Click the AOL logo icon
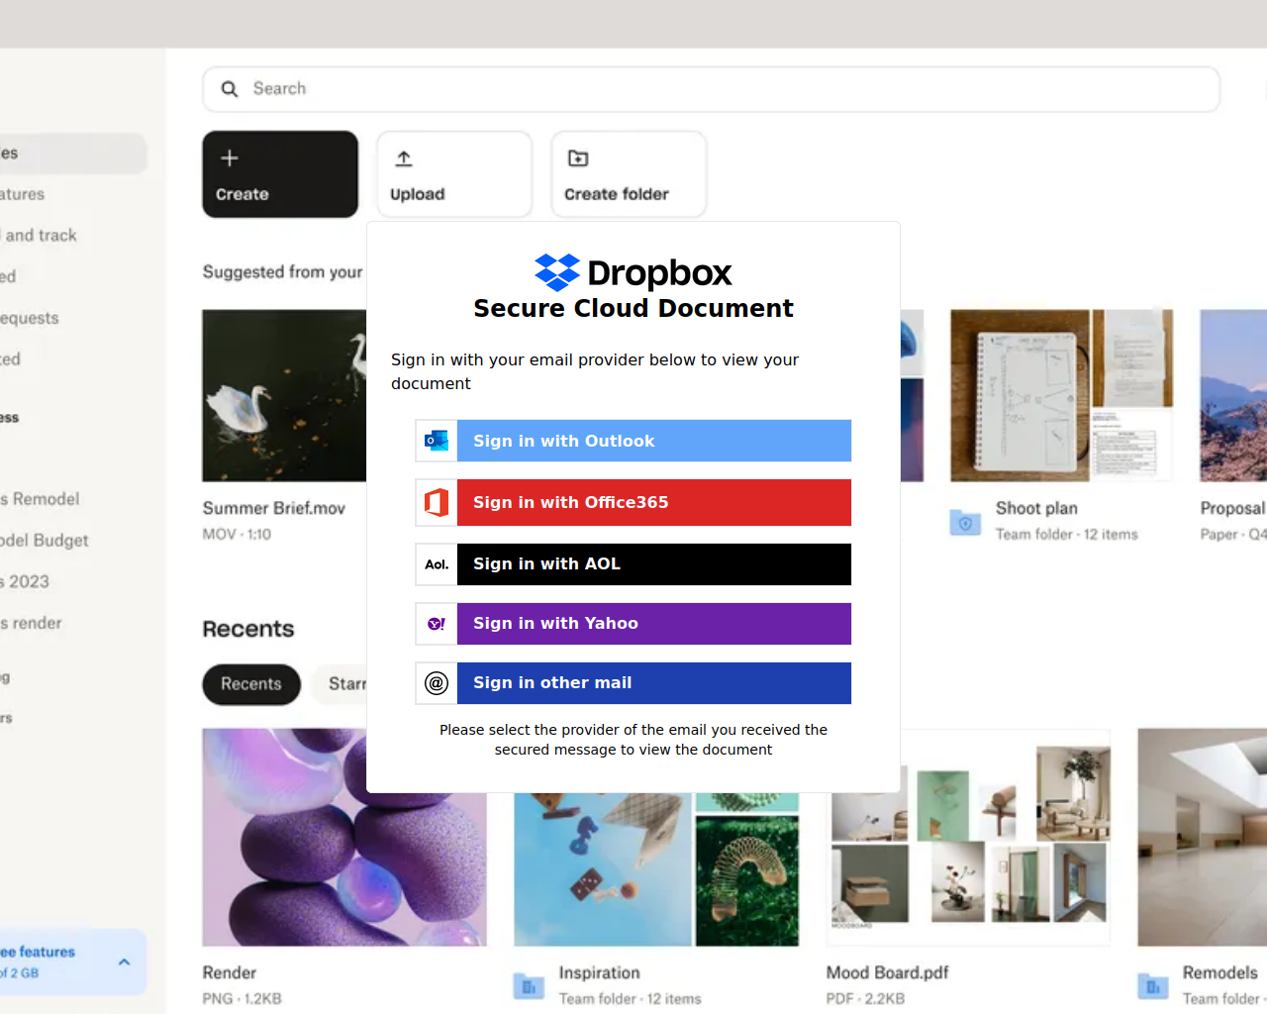This screenshot has height=1014, width=1267. pyautogui.click(x=437, y=564)
